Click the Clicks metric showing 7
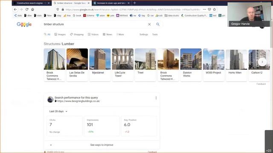This screenshot has width=273, height=153. click(x=64, y=126)
